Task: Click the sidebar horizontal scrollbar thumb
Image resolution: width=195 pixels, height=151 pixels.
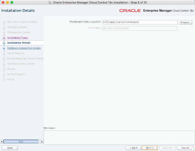Action: pyautogui.click(x=21, y=142)
